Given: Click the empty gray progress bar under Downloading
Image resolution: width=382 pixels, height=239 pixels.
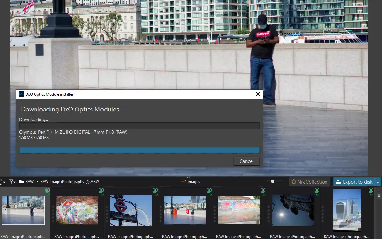Looking at the screenshot, I should tap(139, 126).
